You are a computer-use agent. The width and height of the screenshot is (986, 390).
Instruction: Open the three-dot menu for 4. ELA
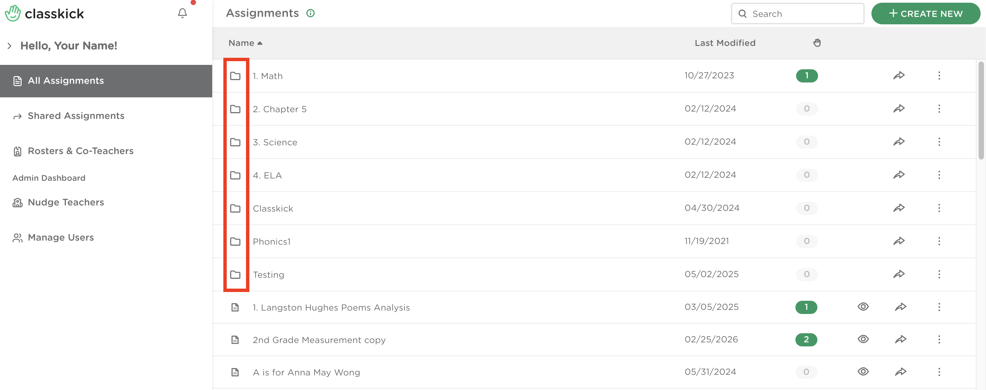(939, 175)
